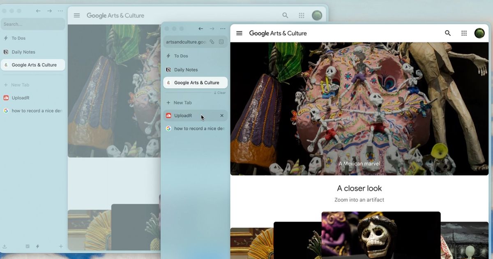
Task: Click the Google Arts & Culture logo in front window
Action: pos(278,33)
